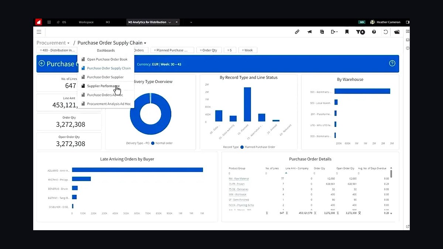Click the refresh/undo circular arrow icon
443x249 pixels.
pos(386,32)
